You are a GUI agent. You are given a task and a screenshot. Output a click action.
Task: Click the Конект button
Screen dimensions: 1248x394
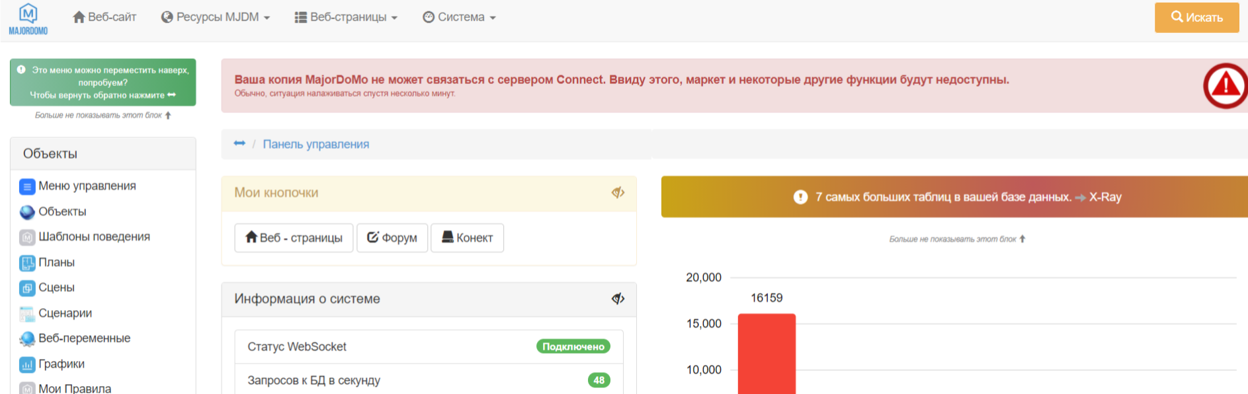click(x=467, y=238)
